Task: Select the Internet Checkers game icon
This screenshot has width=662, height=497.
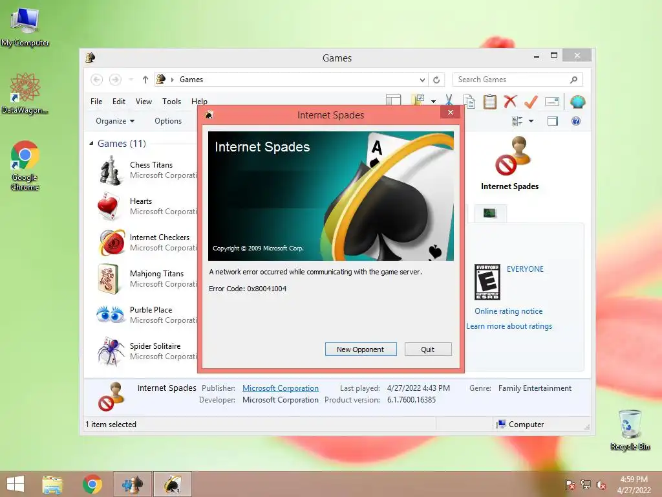Action: [x=112, y=243]
